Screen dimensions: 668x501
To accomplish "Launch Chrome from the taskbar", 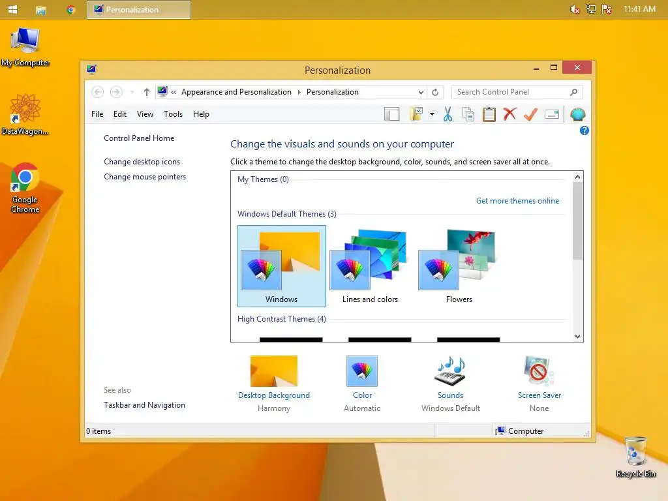I will (x=70, y=9).
